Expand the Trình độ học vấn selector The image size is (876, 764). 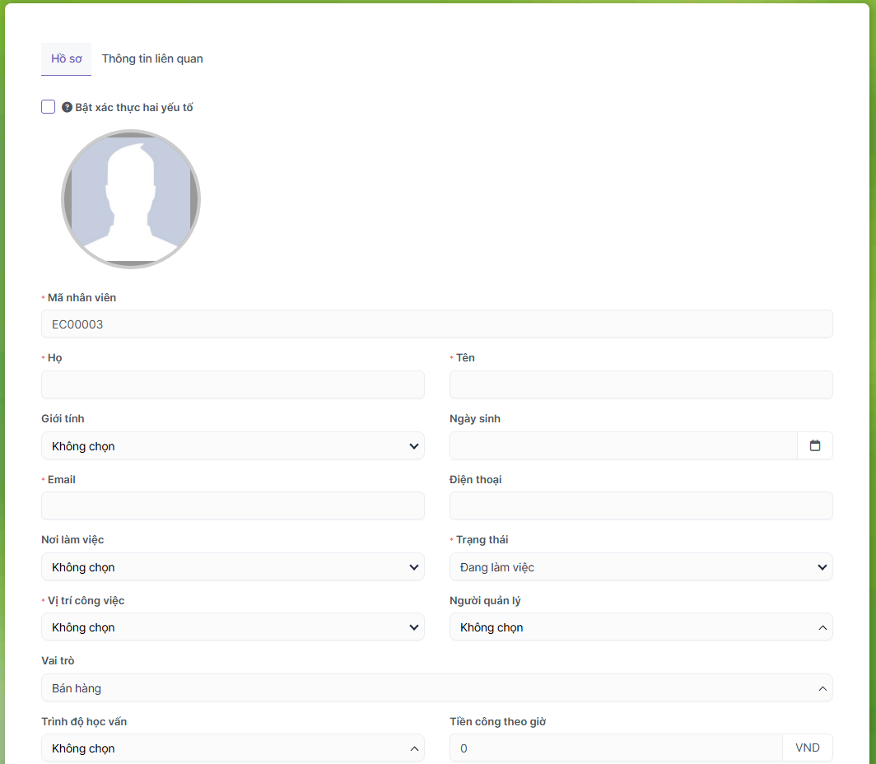[232, 748]
